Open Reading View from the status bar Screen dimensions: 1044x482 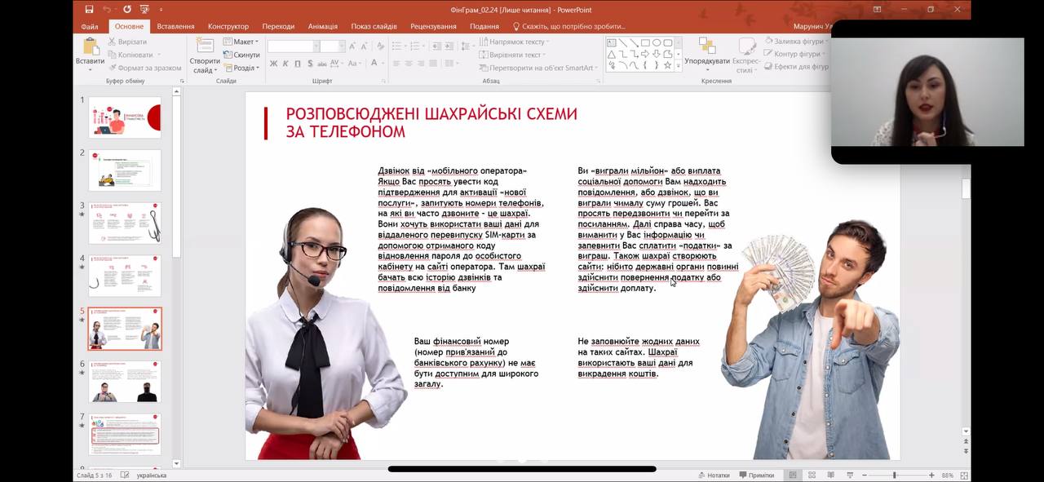click(x=830, y=475)
